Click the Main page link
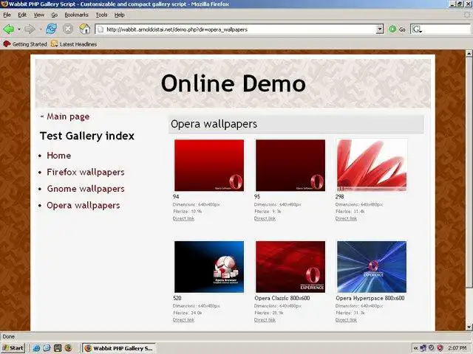473x354 pixels. (x=68, y=117)
